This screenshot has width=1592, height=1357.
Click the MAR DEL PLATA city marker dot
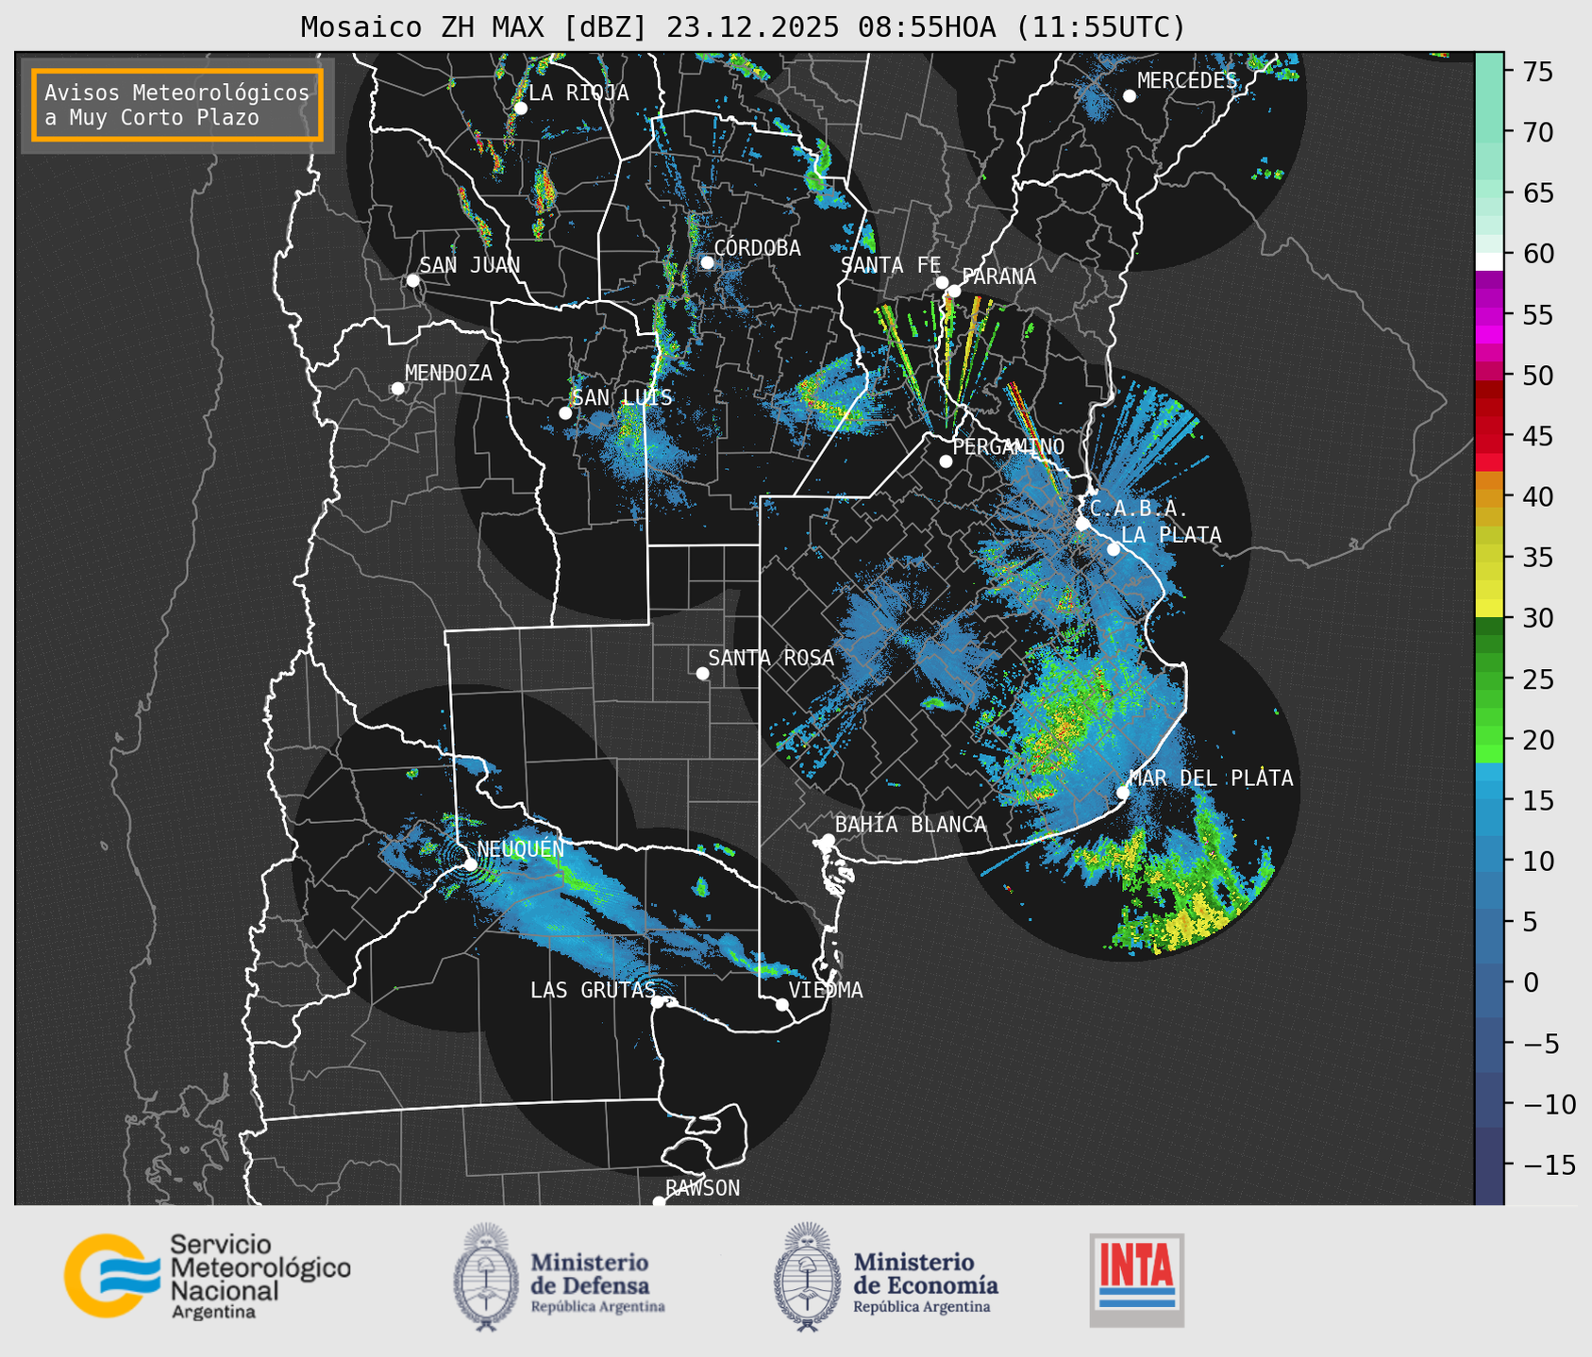[x=1123, y=793]
